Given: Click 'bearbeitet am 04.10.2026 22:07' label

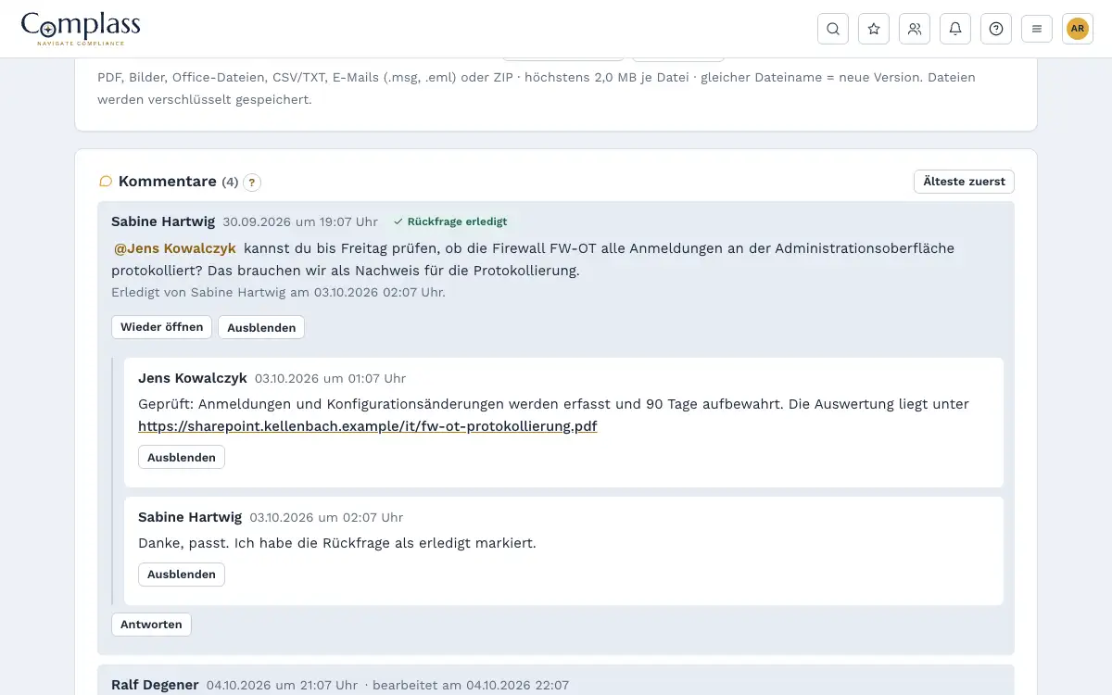Looking at the screenshot, I should tap(471, 685).
